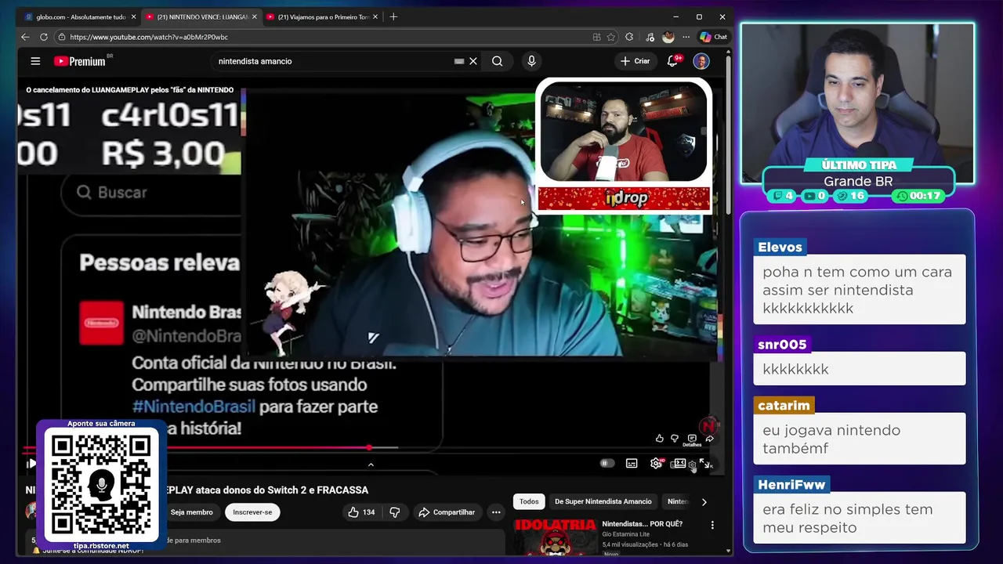
Task: Open the Gio Estamina Lite channel name
Action: tap(625, 534)
